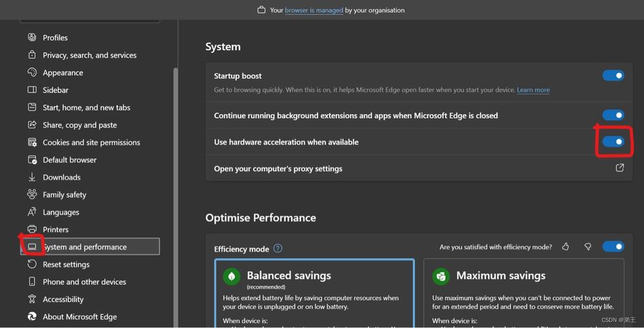Image resolution: width=644 pixels, height=328 pixels.
Task: Open your computer's proxy settings row
Action: click(419, 168)
